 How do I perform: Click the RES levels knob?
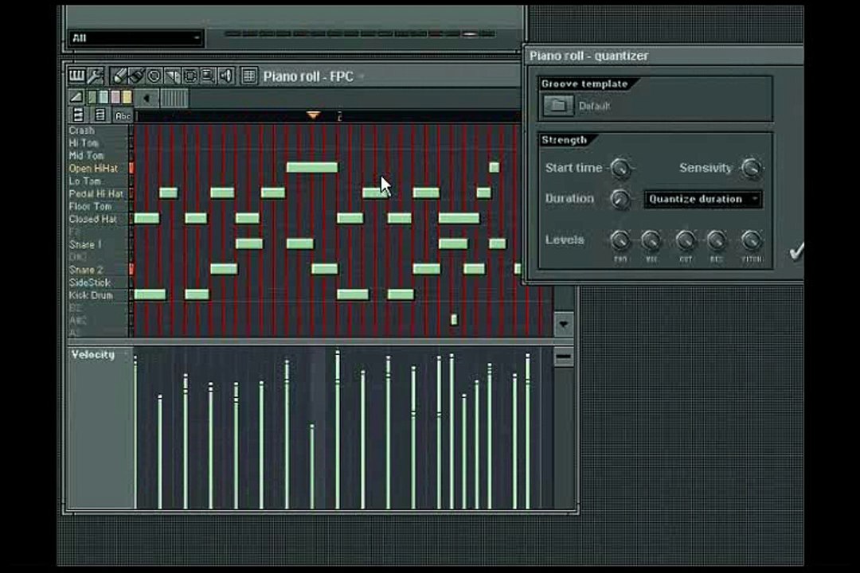click(717, 240)
